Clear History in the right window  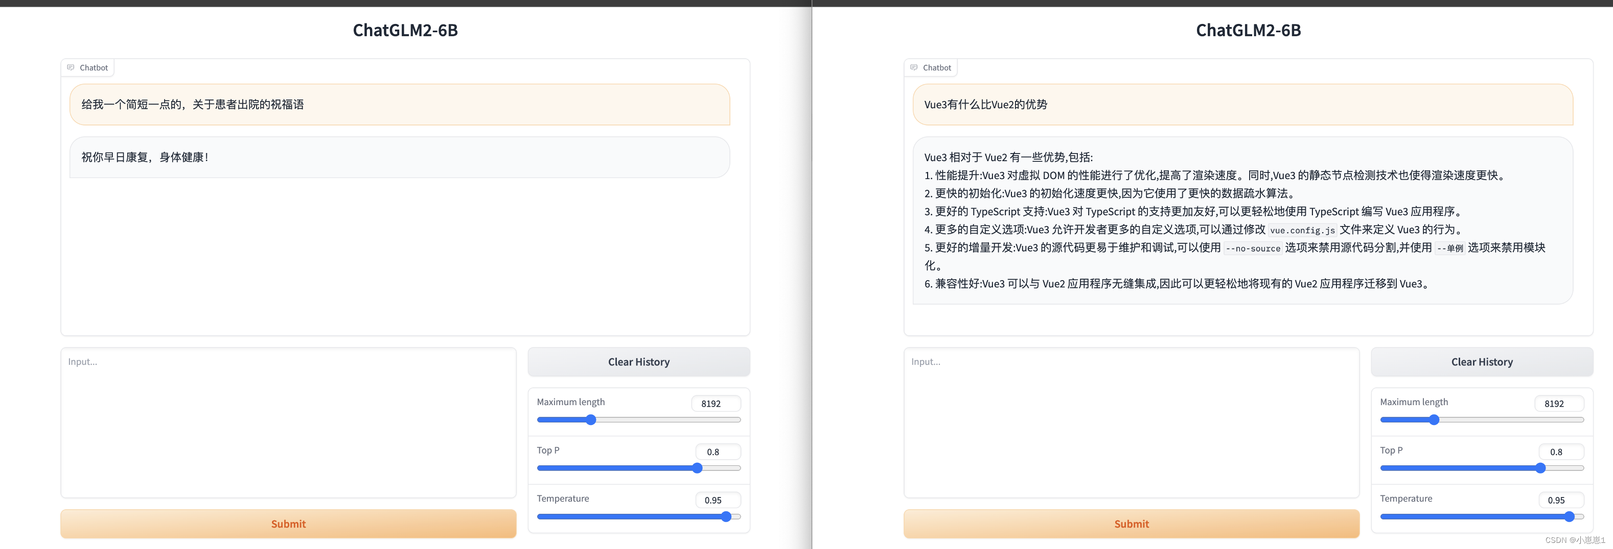[1482, 361]
